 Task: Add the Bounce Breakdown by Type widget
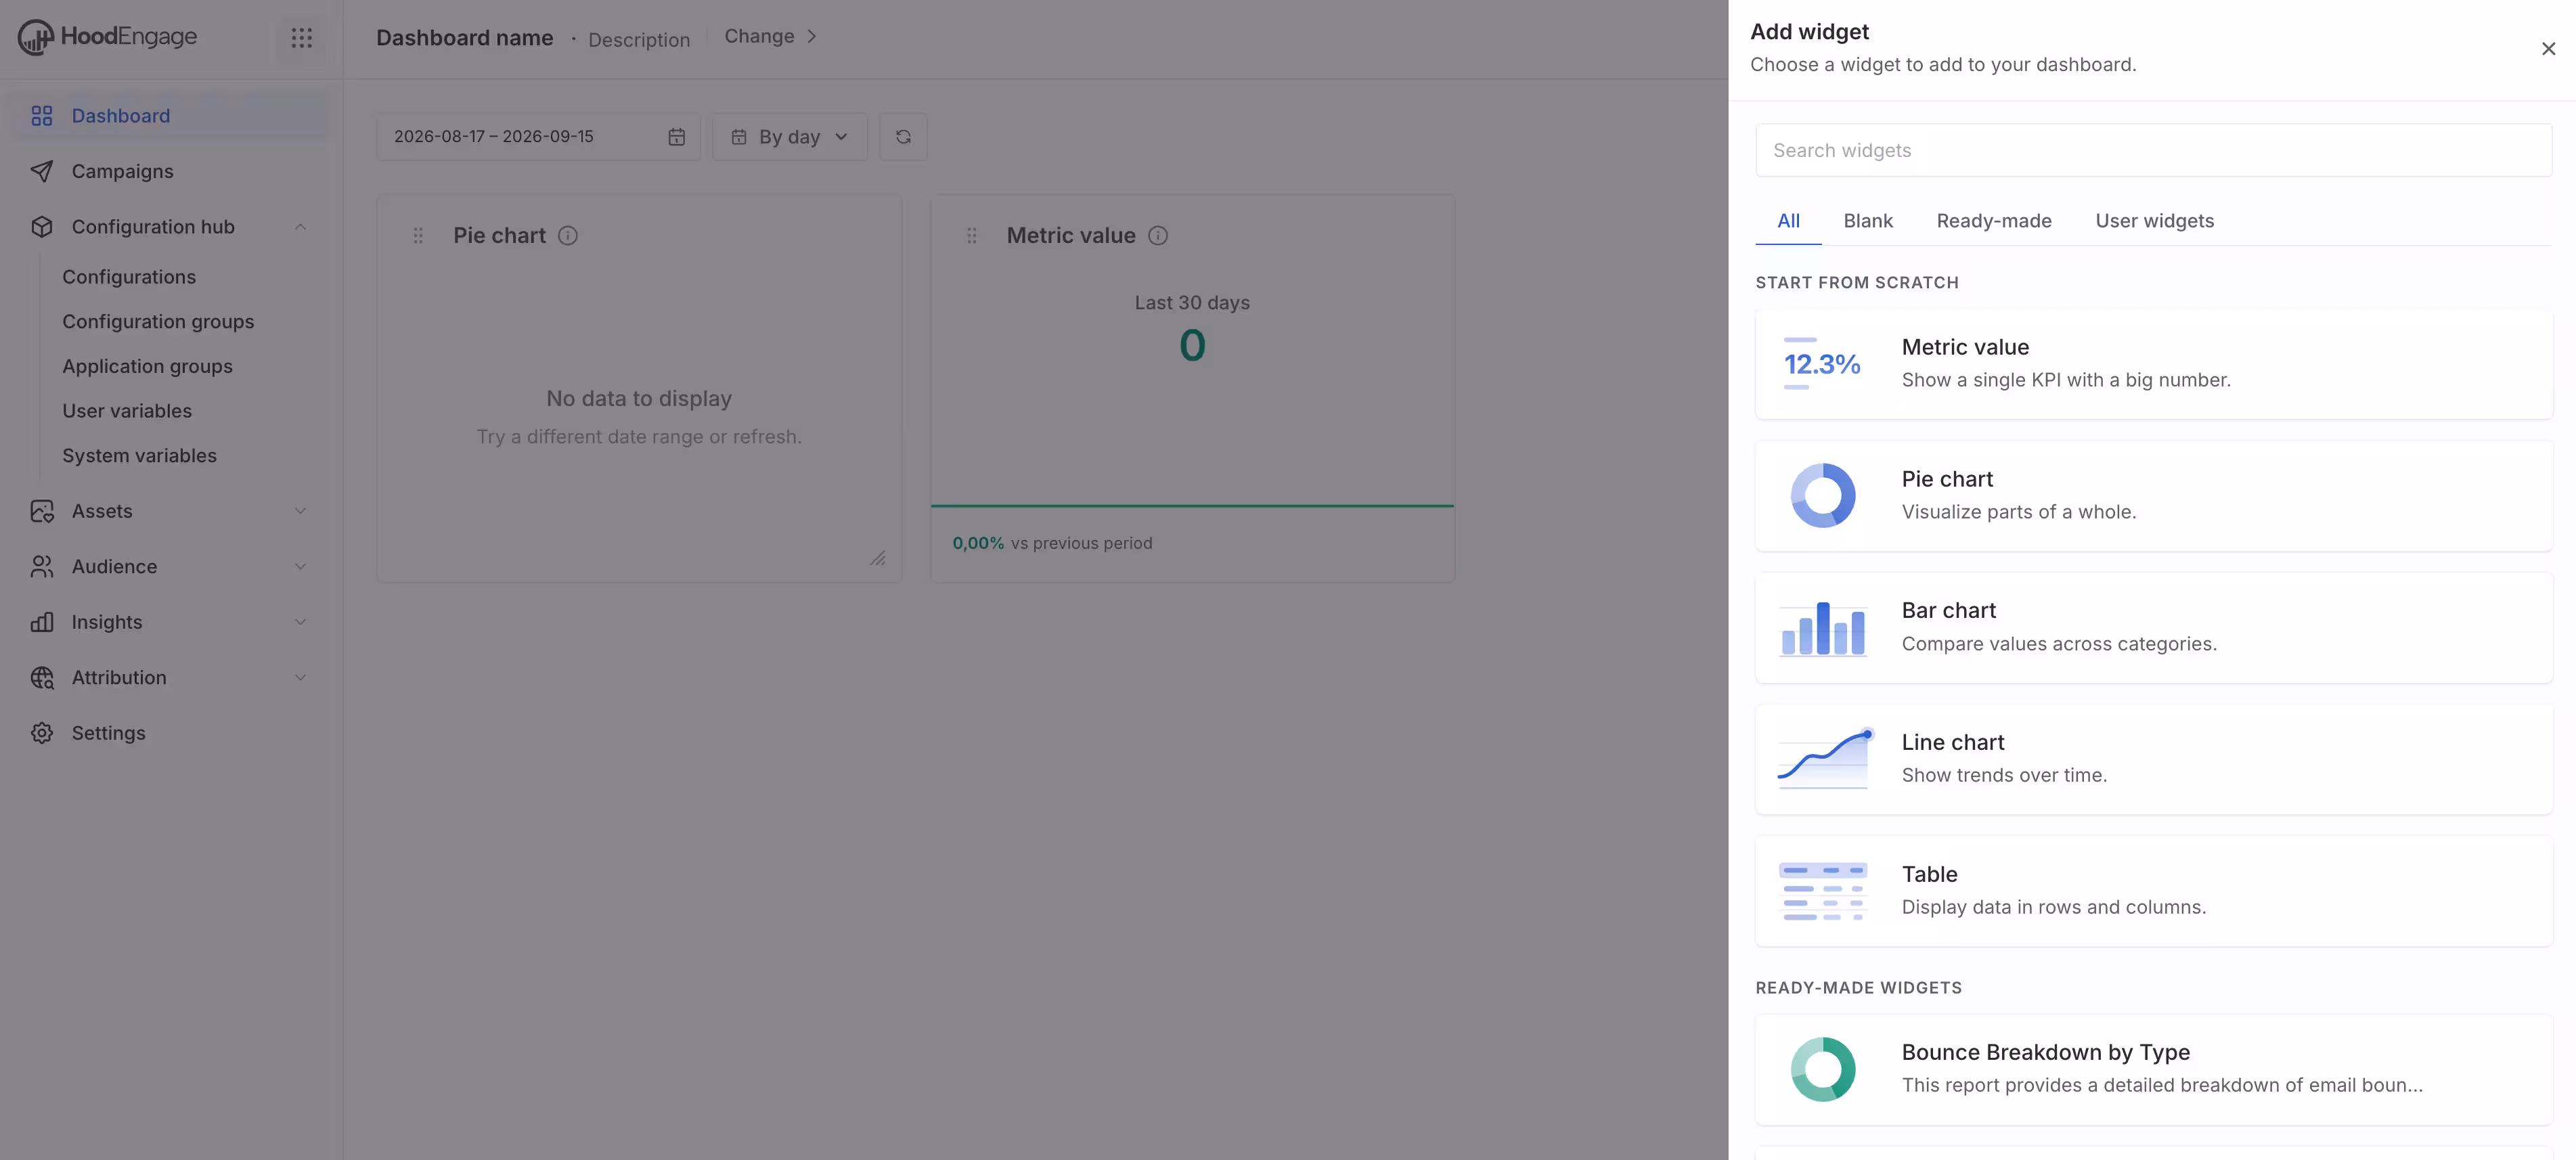pos(2153,1070)
